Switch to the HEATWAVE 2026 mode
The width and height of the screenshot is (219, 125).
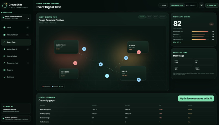[177, 5]
